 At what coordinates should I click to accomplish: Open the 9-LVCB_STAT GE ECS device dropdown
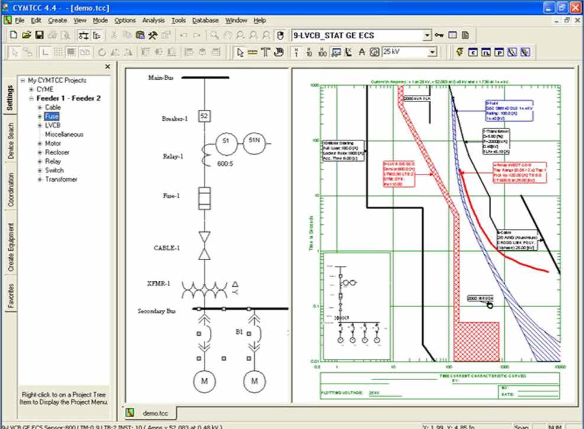point(427,35)
